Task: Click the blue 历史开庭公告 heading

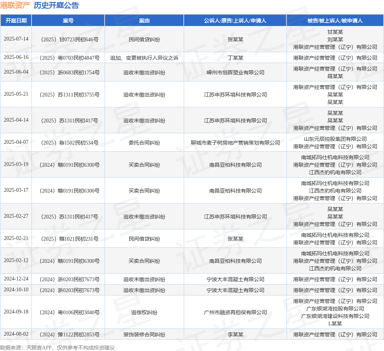Action: pos(56,5)
